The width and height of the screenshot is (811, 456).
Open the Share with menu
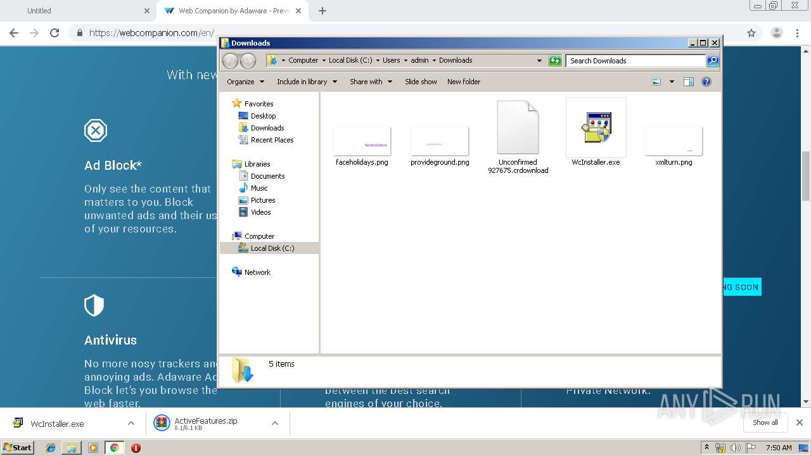click(371, 82)
